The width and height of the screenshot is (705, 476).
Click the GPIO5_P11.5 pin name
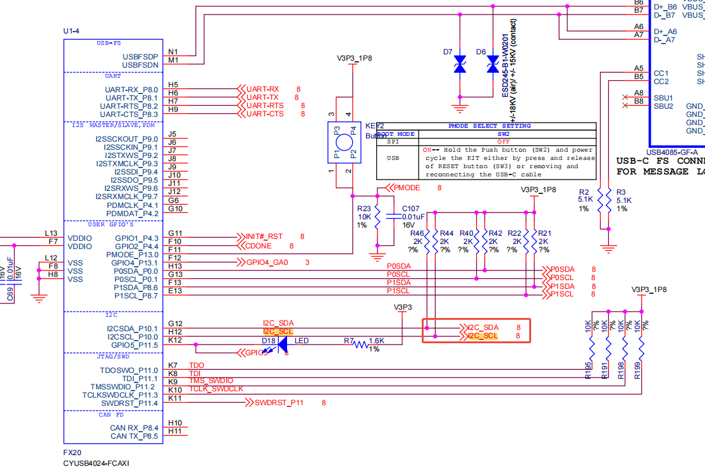[x=135, y=345]
